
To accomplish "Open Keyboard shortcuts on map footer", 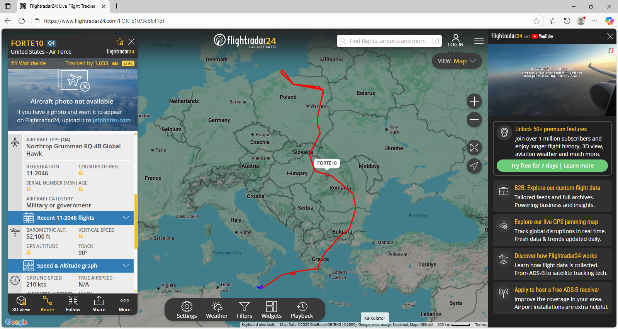I will coord(258,325).
